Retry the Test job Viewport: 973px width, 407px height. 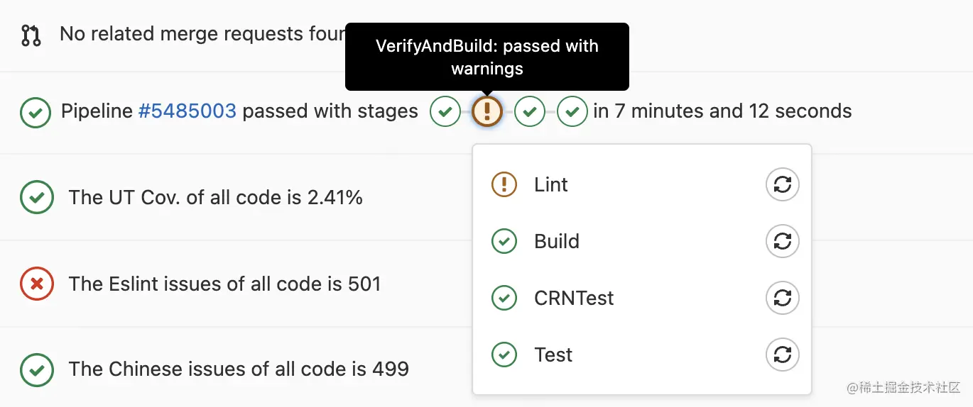(783, 355)
